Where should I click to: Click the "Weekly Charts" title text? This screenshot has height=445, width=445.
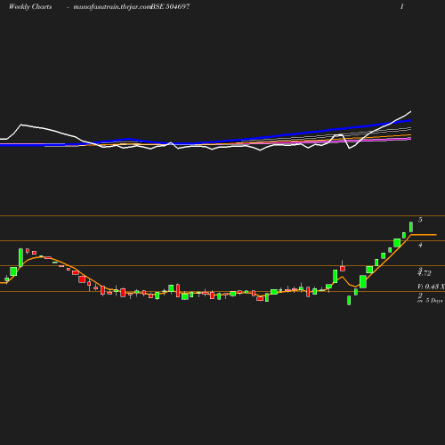[30, 6]
